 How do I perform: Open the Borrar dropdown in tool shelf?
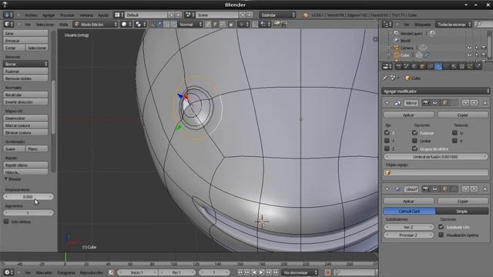click(25, 64)
